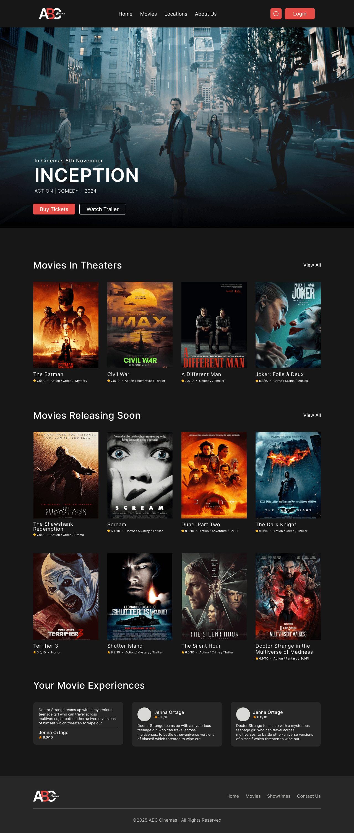Click the All Rights Reserved footer text
Viewport: 354px width, 833px height.
tap(201, 820)
